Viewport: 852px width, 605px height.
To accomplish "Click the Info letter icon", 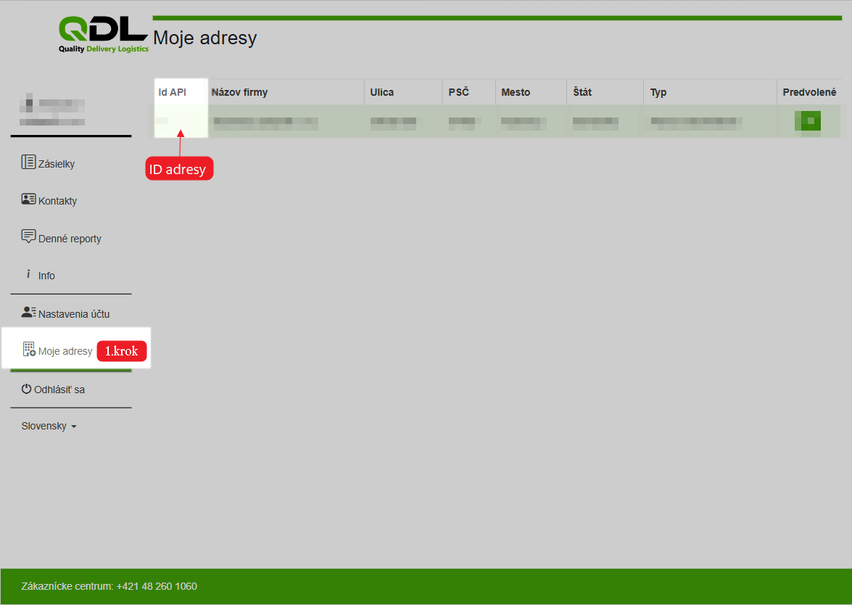I will click(x=28, y=274).
